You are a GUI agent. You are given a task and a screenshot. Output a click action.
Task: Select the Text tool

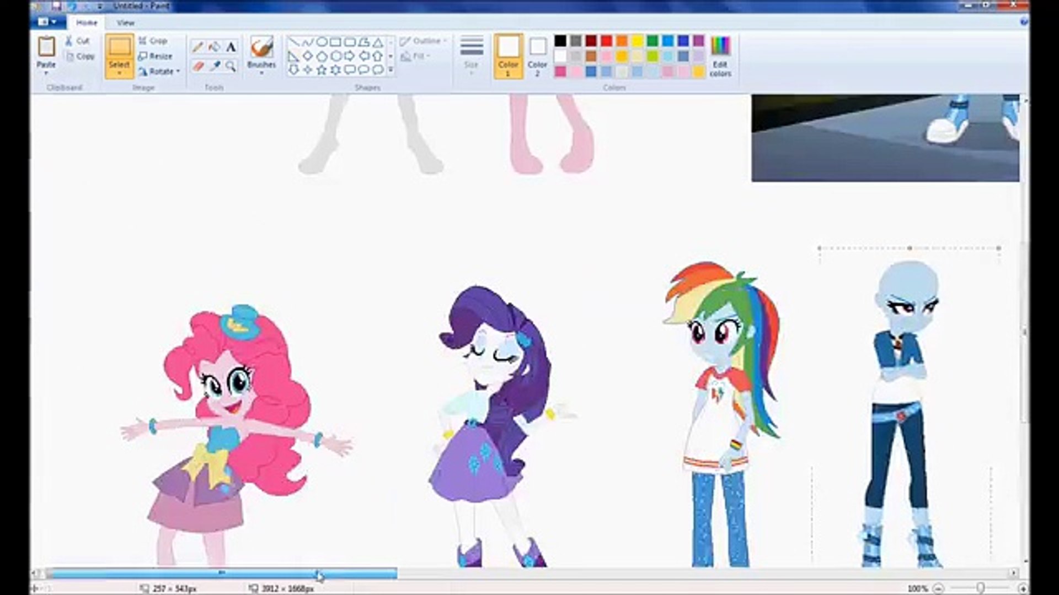point(231,47)
